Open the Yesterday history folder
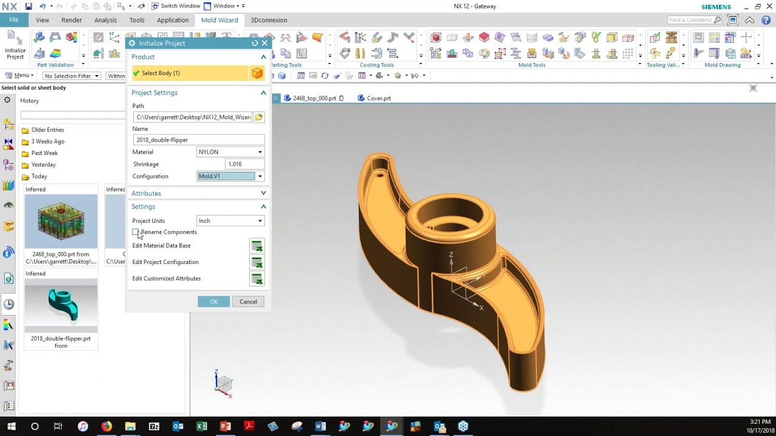This screenshot has width=776, height=436. [x=39, y=165]
